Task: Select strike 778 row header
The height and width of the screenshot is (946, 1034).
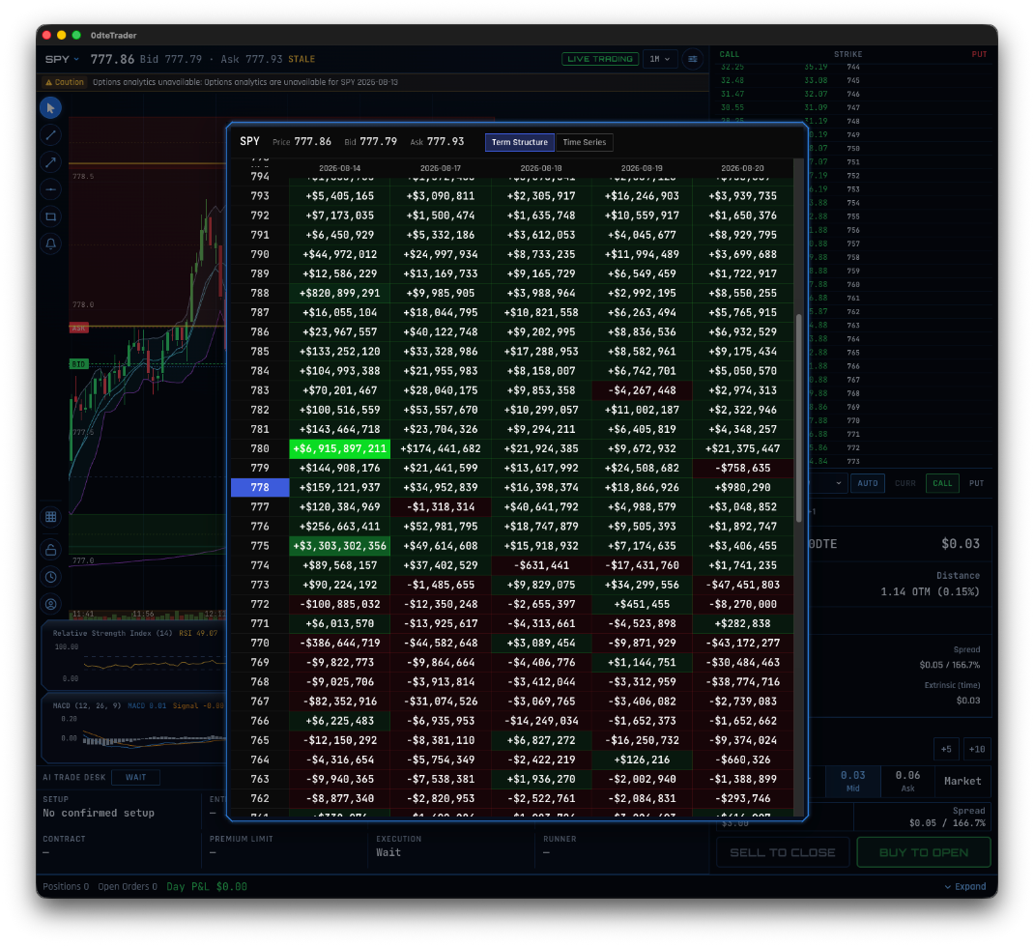Action: 260,487
